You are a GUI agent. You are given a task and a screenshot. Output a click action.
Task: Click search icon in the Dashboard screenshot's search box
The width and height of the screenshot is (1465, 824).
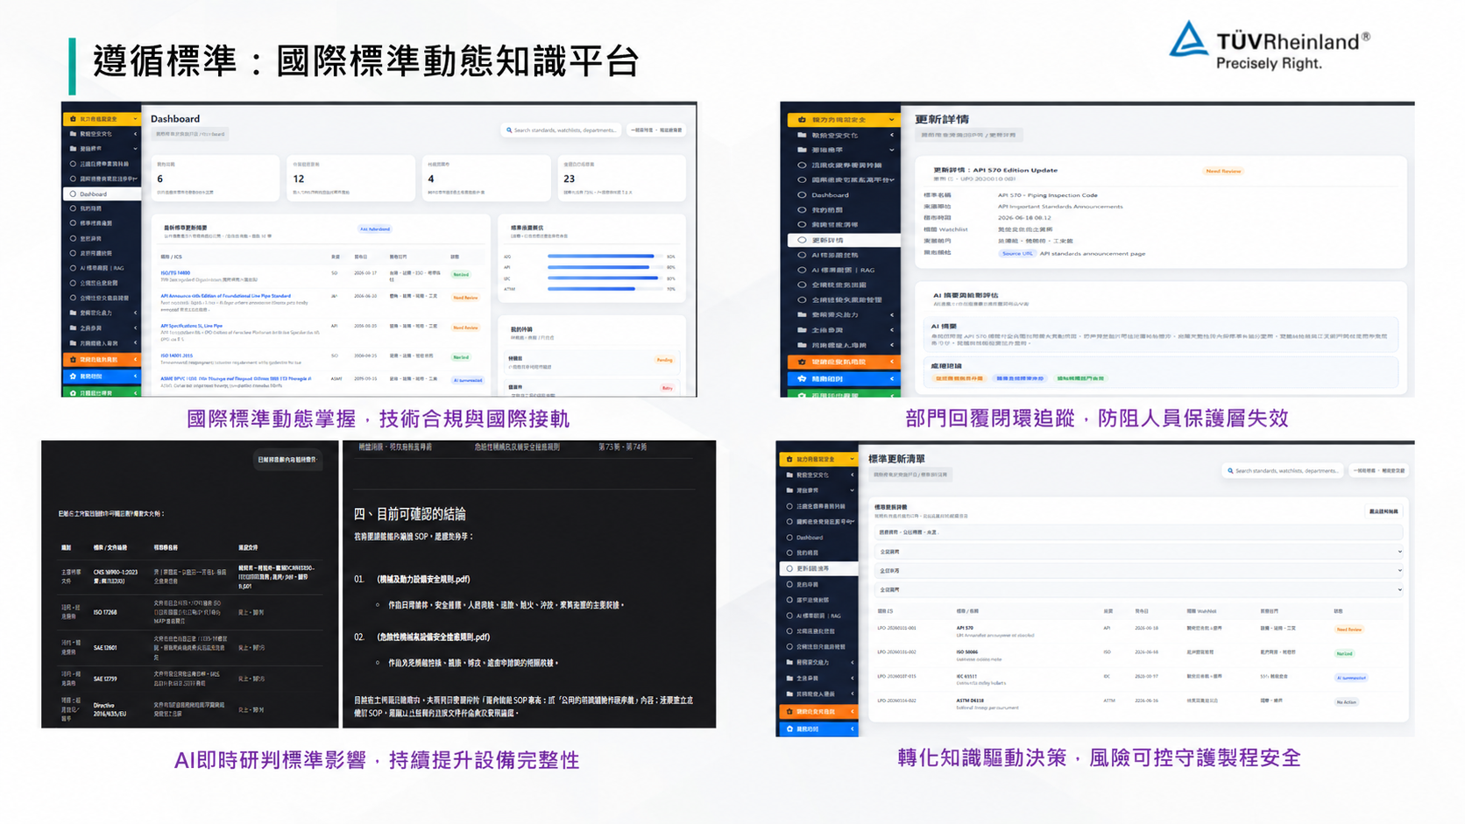pyautogui.click(x=509, y=130)
